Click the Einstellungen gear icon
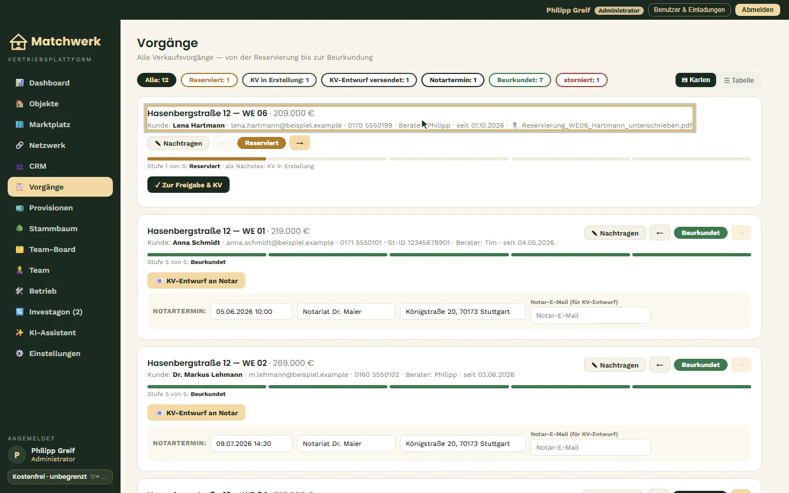The height and width of the screenshot is (493, 789). tap(20, 353)
